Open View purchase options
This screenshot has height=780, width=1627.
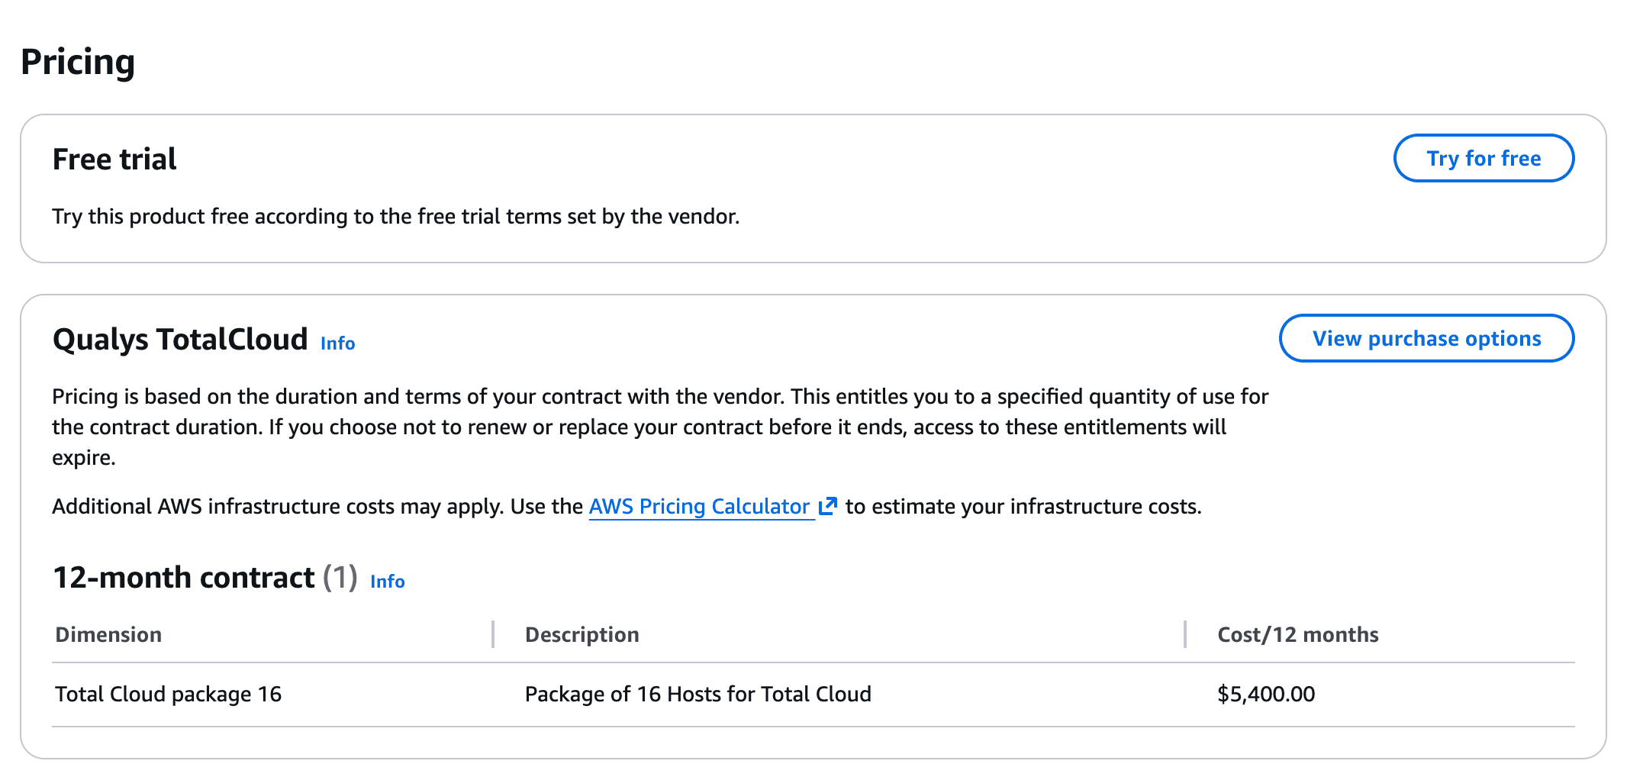click(1426, 338)
